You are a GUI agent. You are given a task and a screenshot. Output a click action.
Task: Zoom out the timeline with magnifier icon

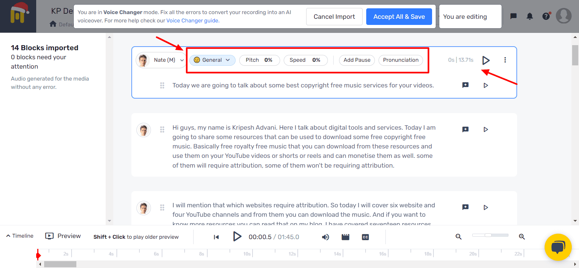point(458,237)
